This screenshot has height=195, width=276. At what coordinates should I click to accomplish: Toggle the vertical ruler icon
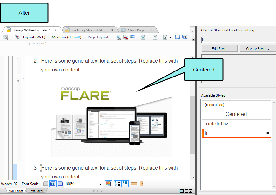pyautogui.click(x=141, y=184)
